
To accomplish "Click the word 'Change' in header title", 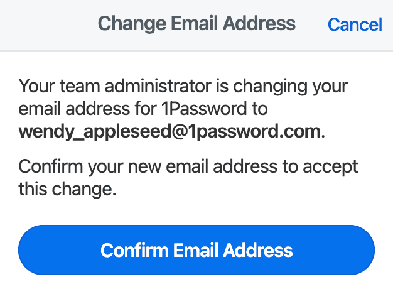I will click(x=132, y=24).
